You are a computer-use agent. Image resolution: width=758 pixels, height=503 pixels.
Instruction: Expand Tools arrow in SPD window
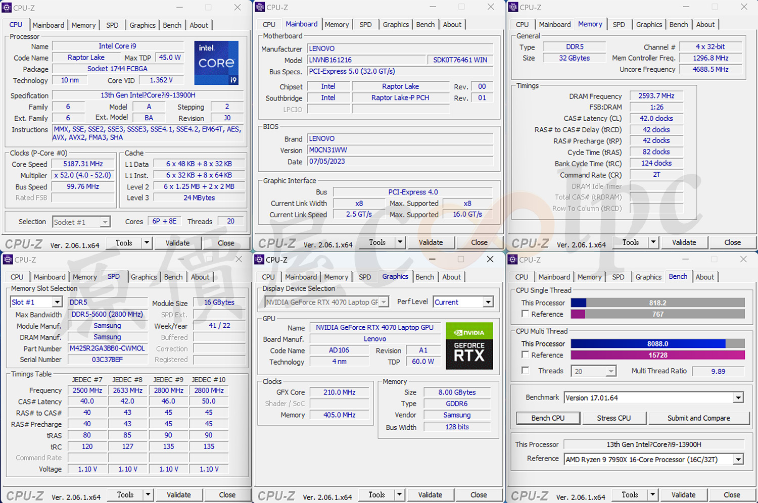point(148,495)
